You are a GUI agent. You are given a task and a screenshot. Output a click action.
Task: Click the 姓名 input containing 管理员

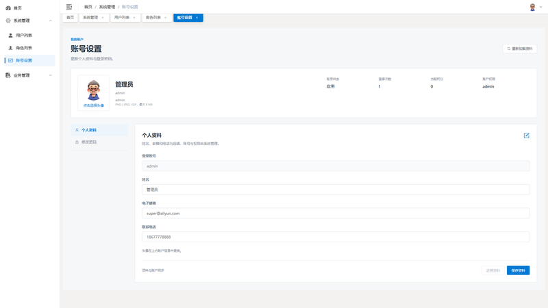(x=336, y=190)
